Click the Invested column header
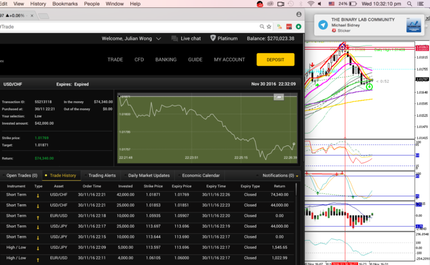Screen dimensions: 430x265 coord(125,186)
